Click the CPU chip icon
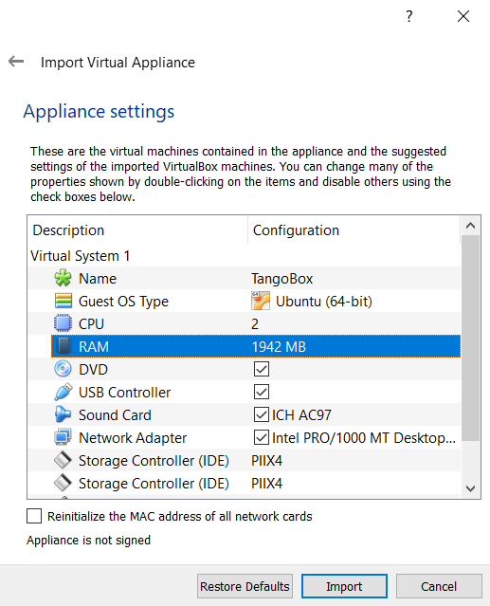Image resolution: width=490 pixels, height=606 pixels. (63, 323)
